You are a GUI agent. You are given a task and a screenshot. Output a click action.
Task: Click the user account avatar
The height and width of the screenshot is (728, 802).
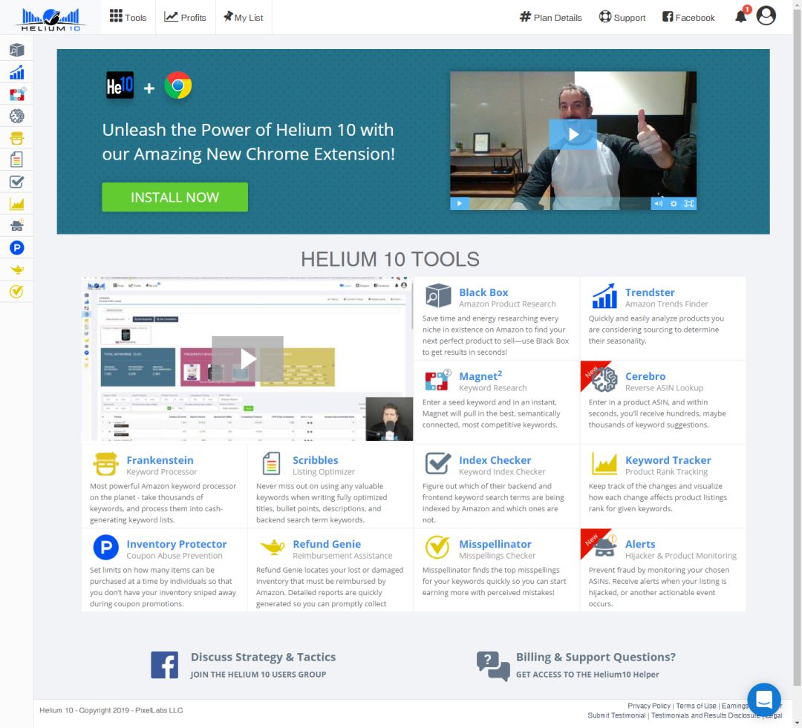click(x=766, y=16)
